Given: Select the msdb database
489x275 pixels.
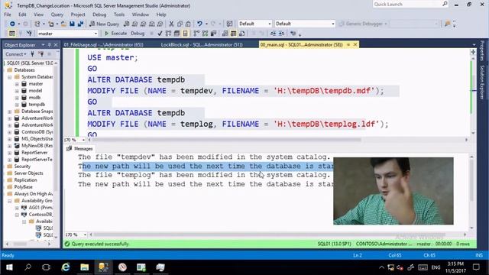Looking at the screenshot, I should tap(34, 98).
